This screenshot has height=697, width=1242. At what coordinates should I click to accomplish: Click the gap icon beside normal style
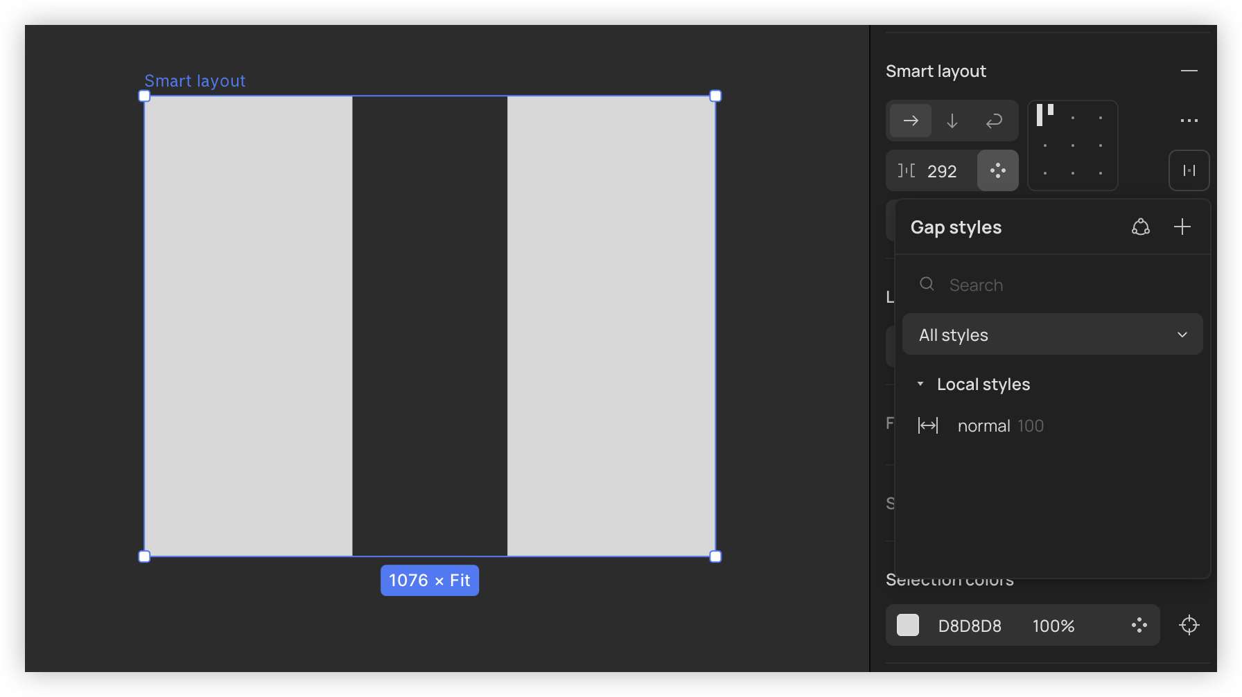[928, 425]
